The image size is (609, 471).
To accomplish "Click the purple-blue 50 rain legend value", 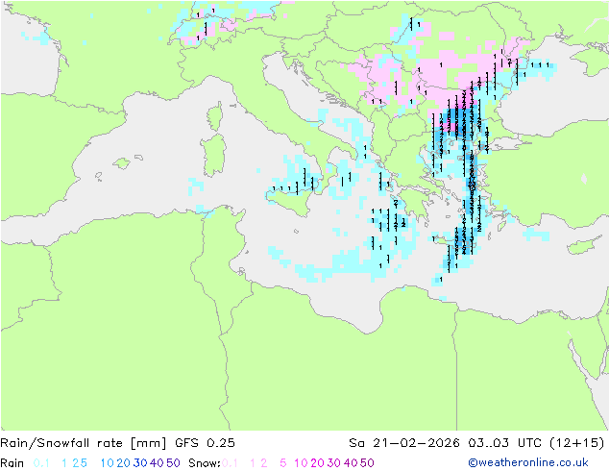I will point(173,463).
